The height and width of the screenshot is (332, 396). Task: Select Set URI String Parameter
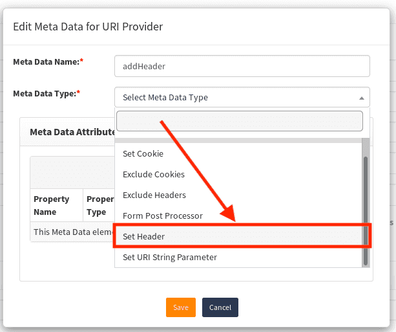coord(170,258)
